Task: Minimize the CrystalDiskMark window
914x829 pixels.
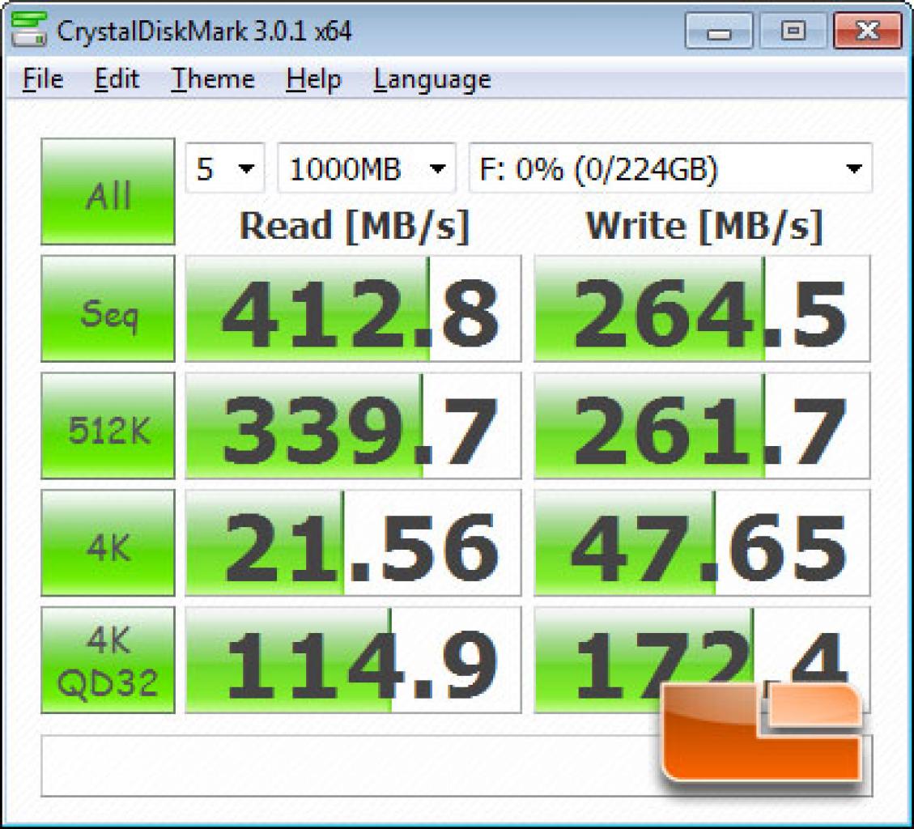Action: point(719,30)
